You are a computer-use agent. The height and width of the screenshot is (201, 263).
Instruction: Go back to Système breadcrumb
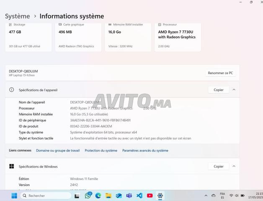[17, 16]
